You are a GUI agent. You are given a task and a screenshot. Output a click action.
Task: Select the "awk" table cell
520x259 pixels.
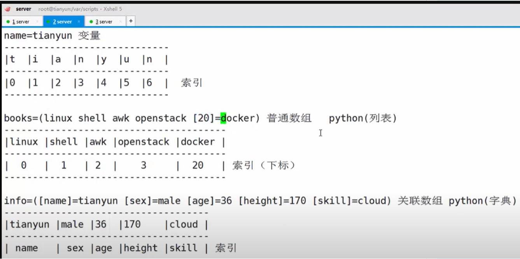[x=98, y=142]
